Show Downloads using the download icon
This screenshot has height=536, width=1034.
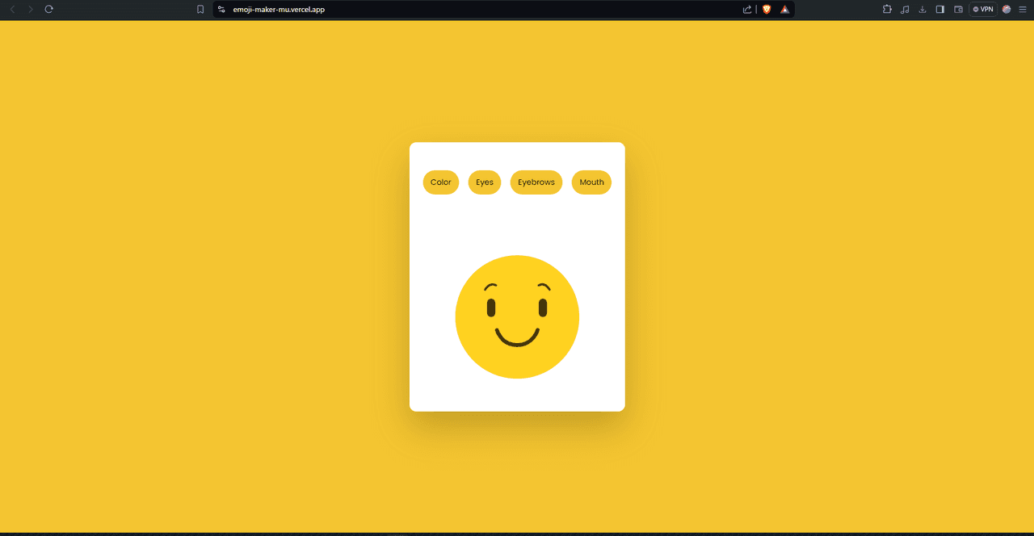(x=923, y=9)
